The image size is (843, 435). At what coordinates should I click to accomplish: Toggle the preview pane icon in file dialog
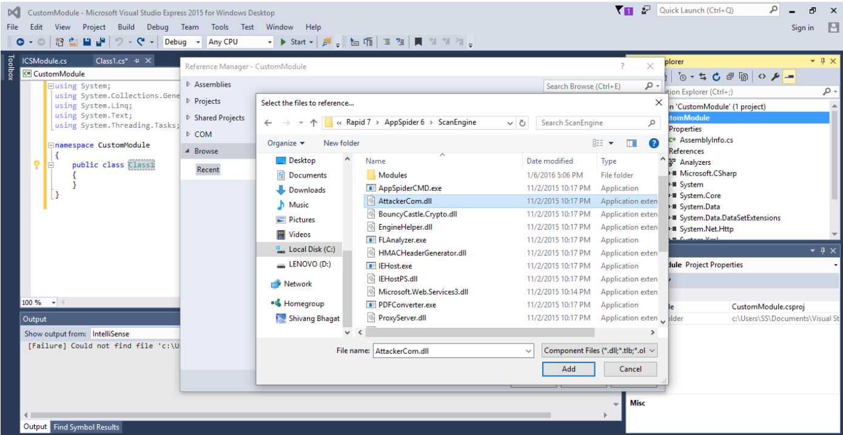[632, 143]
